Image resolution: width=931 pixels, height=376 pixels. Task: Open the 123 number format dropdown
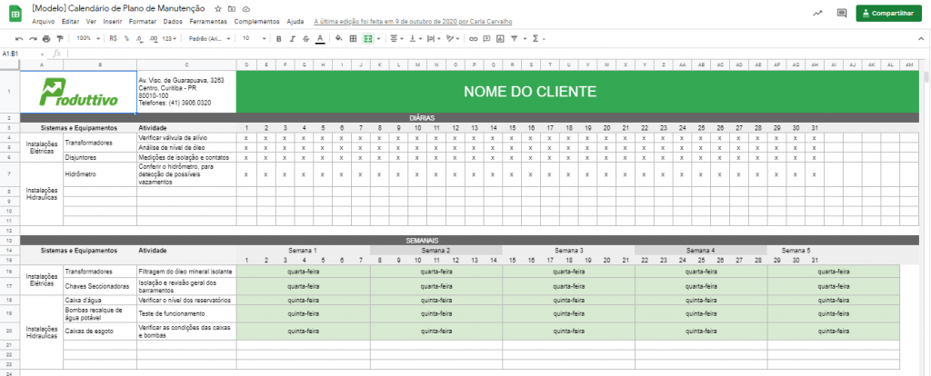coord(170,38)
